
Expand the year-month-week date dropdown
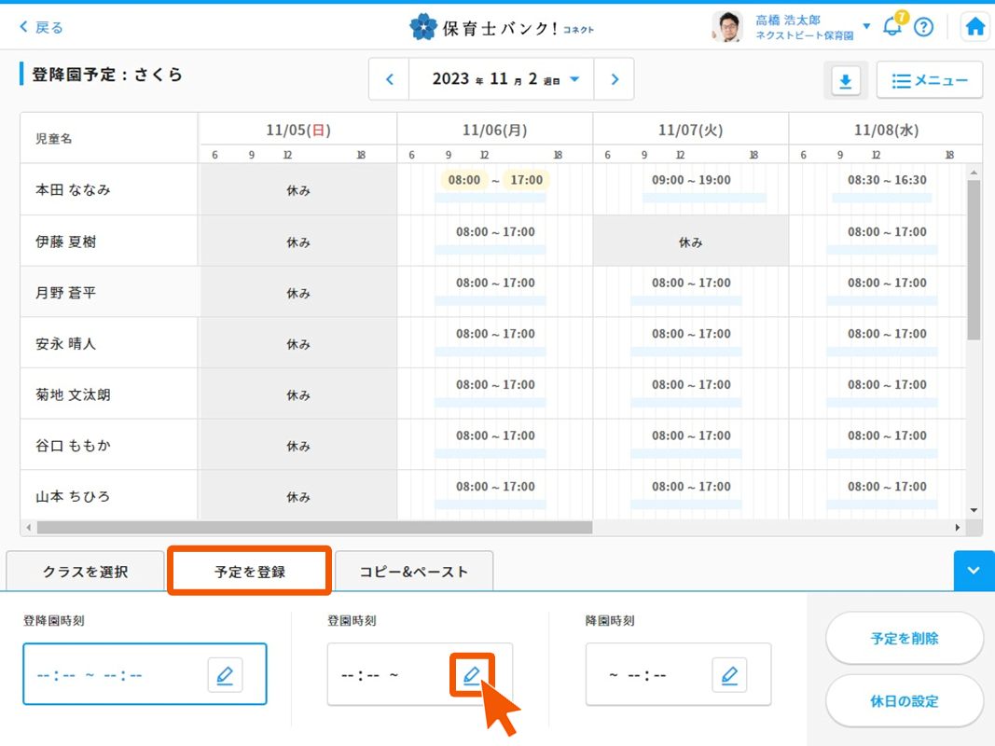[574, 79]
